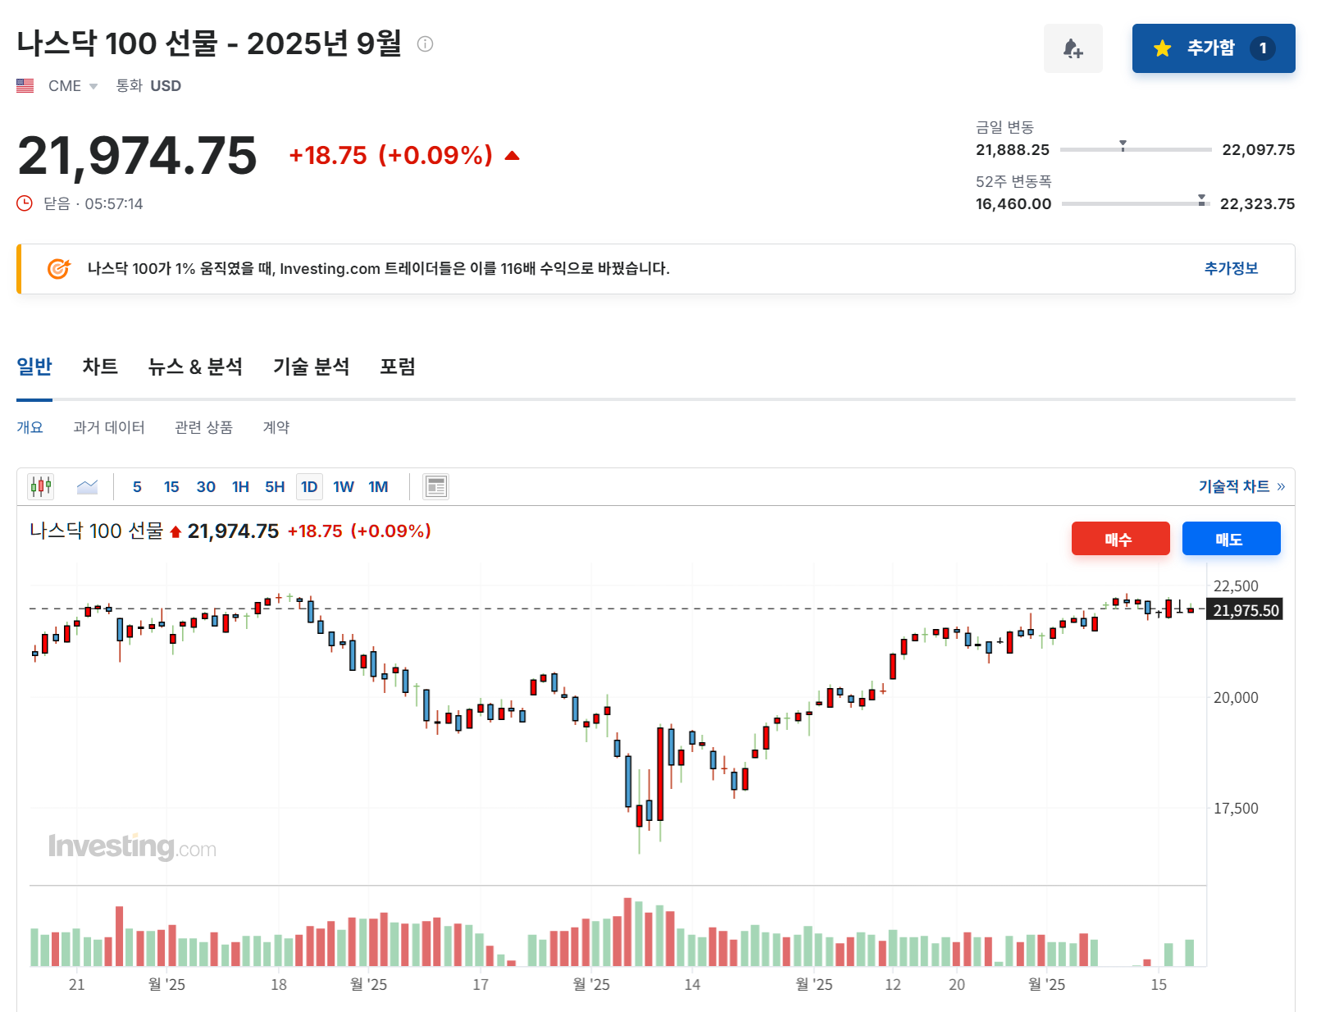This screenshot has width=1321, height=1012.
Task: Switch to the 차트 tab
Action: pyautogui.click(x=99, y=367)
